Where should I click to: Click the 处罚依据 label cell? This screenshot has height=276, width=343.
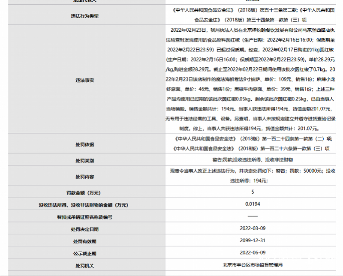84,144
